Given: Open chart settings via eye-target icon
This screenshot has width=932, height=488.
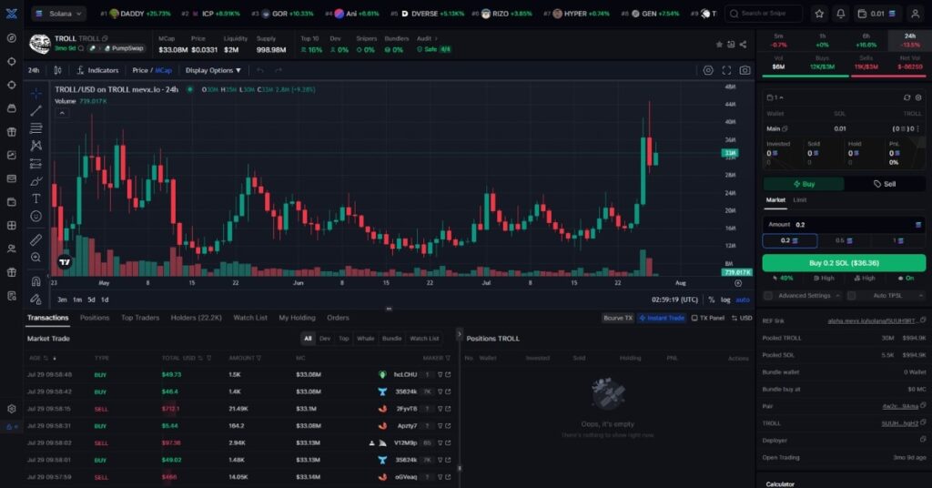Looking at the screenshot, I should click(x=708, y=70).
